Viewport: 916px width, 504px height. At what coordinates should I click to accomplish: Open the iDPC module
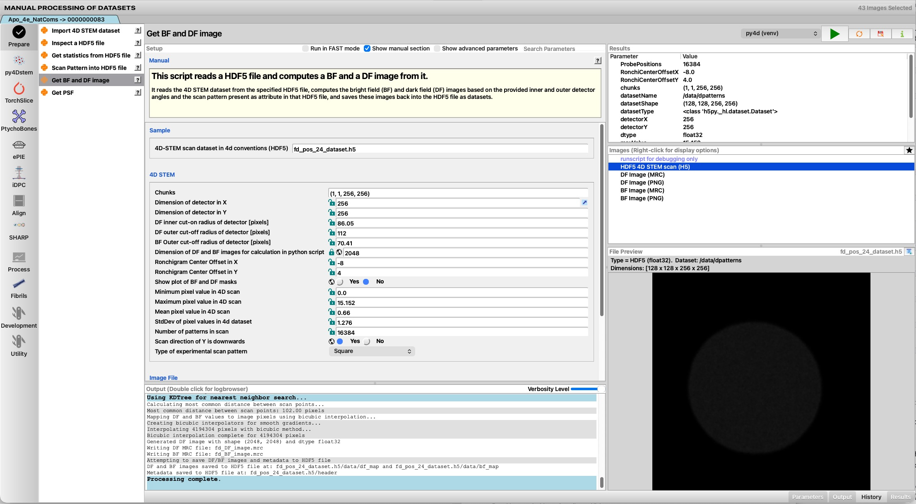pos(19,177)
